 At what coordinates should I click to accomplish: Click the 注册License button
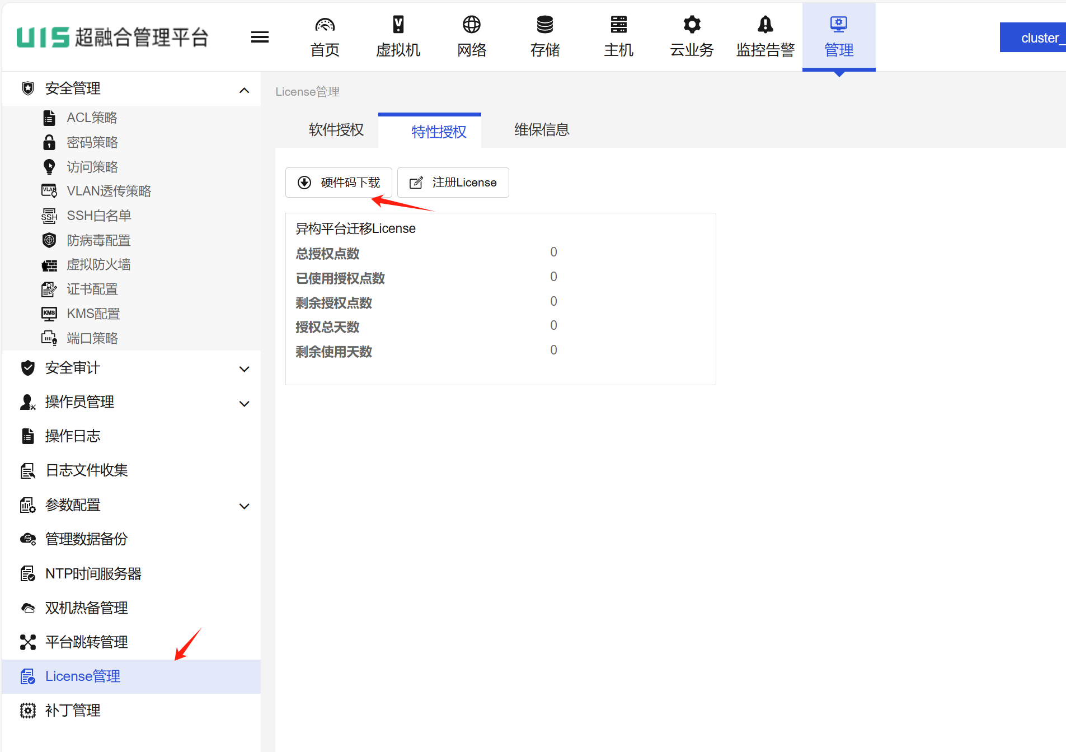click(x=453, y=183)
